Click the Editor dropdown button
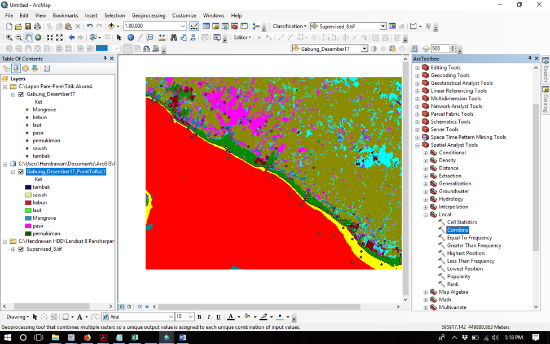This screenshot has height=344, width=550. (x=243, y=37)
